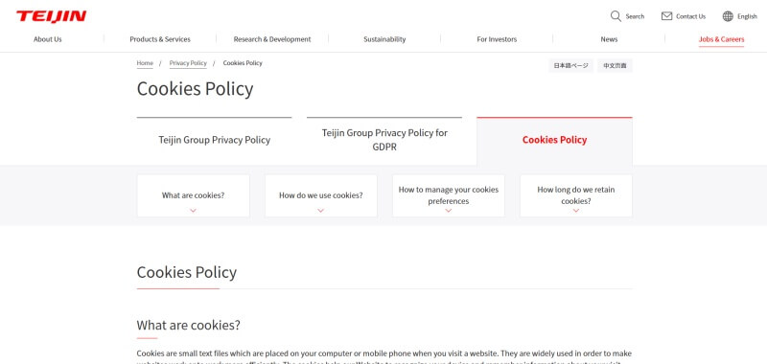
Task: Go to Sustainability section
Action: (x=384, y=39)
